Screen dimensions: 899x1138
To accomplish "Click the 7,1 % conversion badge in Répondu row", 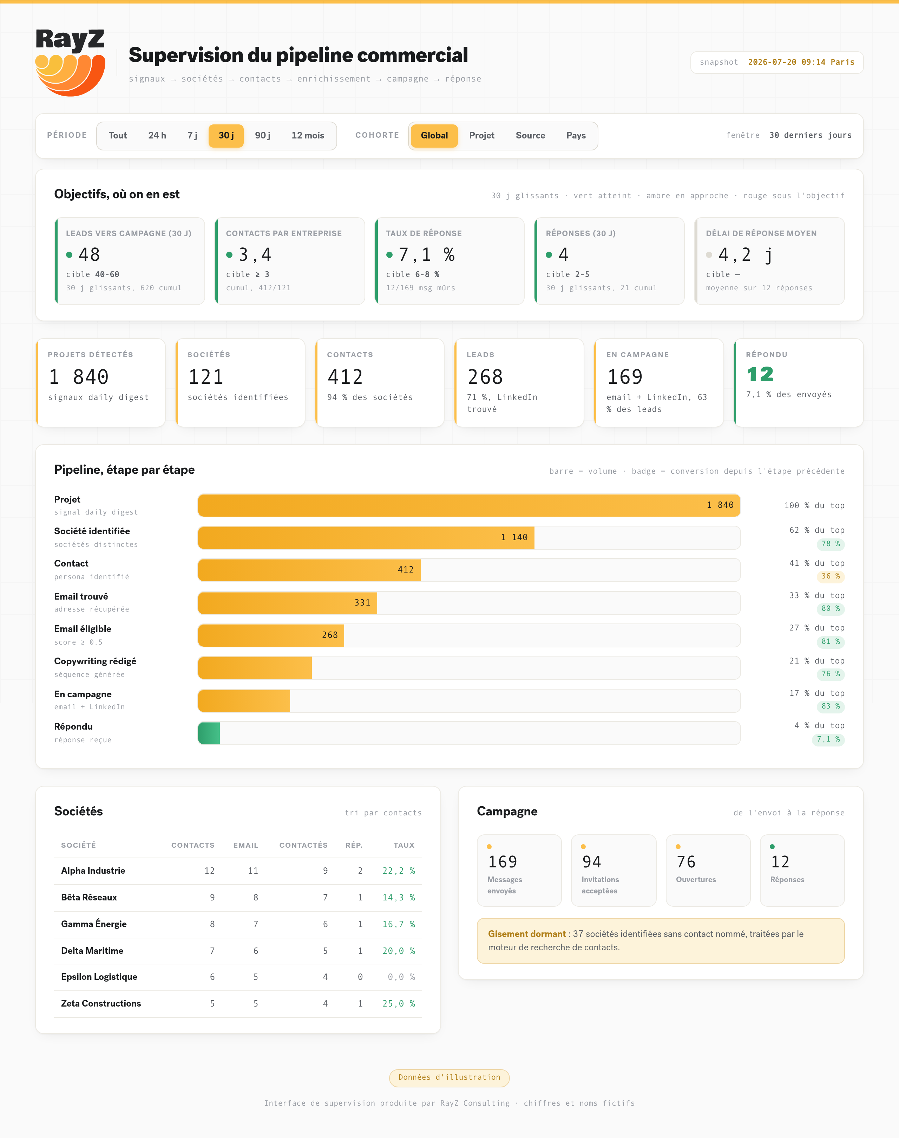I will tap(828, 739).
